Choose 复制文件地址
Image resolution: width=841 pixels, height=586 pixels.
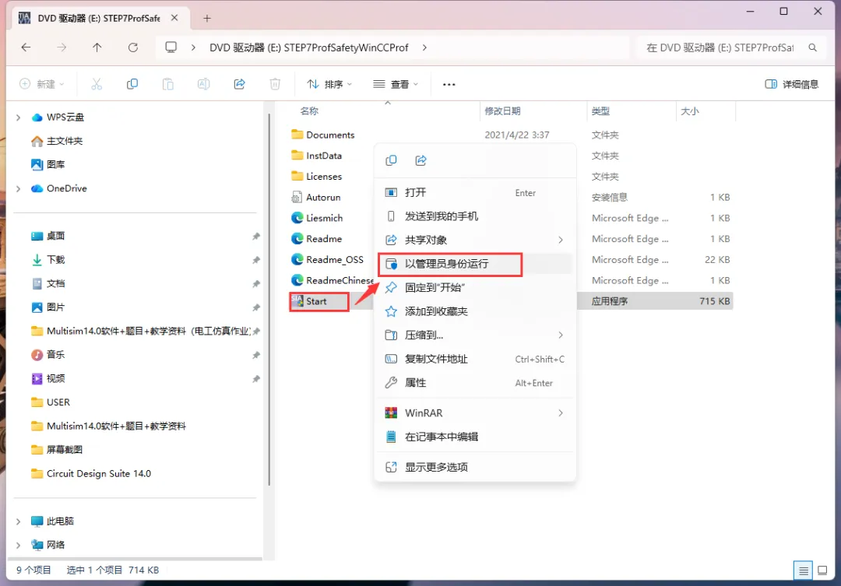tap(475, 359)
